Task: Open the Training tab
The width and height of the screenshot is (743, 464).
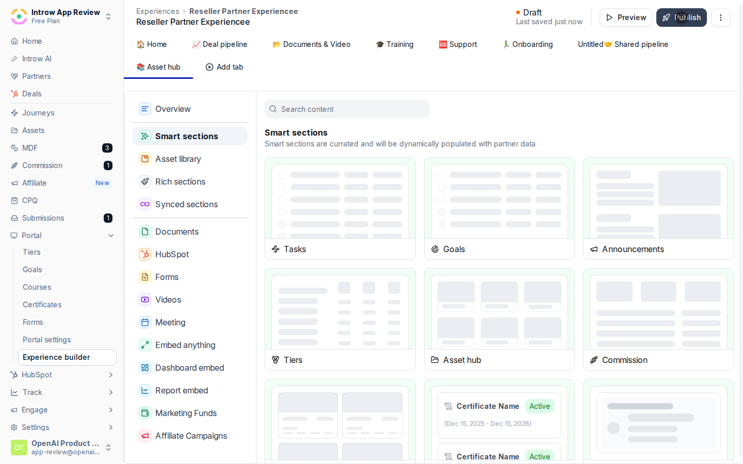Action: tap(395, 44)
